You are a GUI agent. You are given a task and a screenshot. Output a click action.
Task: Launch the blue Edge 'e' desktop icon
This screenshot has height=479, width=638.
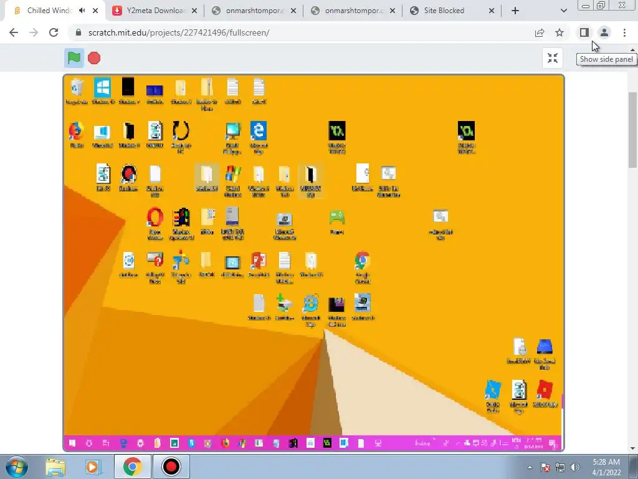(x=259, y=131)
